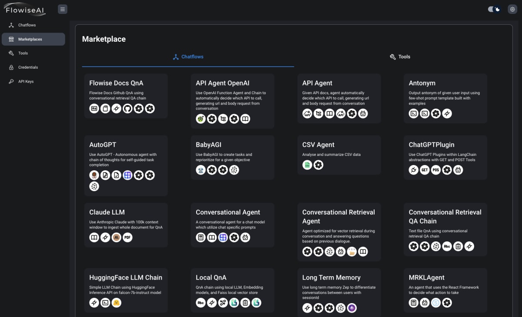The width and height of the screenshot is (522, 317).
Task: Click the dotted cluster icon in BabyAGI card
Action: (x=234, y=170)
